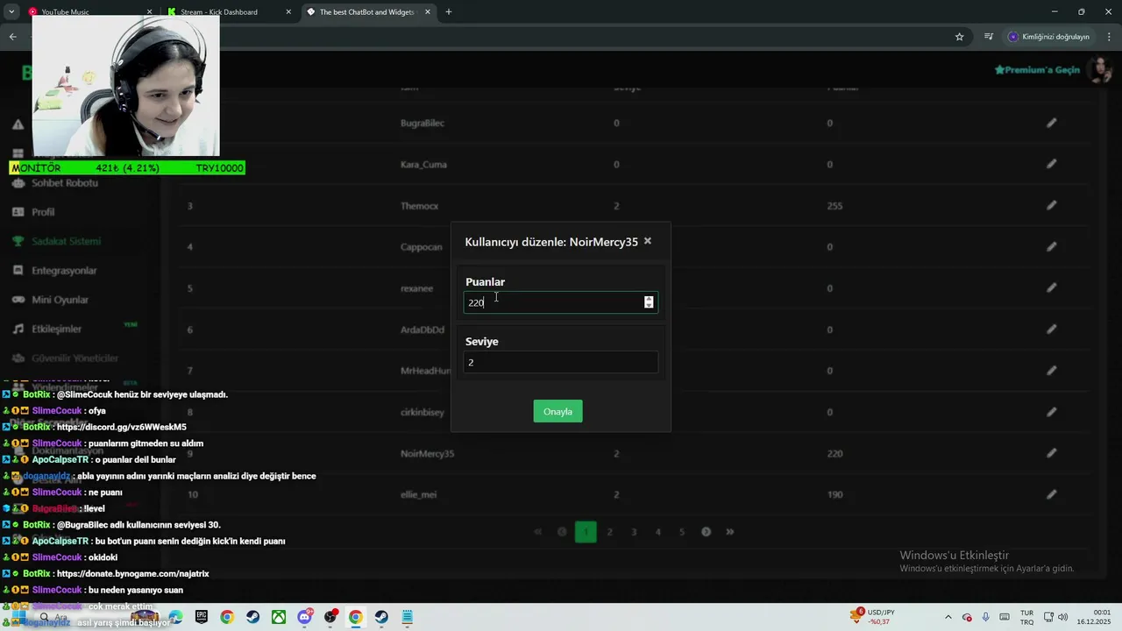Screen dimensions: 1122x631
Task: Select current pagination page 1
Action: point(586,531)
